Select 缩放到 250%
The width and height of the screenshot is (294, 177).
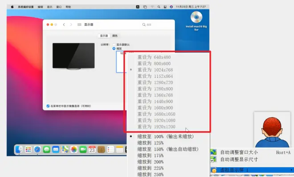click(x=151, y=174)
